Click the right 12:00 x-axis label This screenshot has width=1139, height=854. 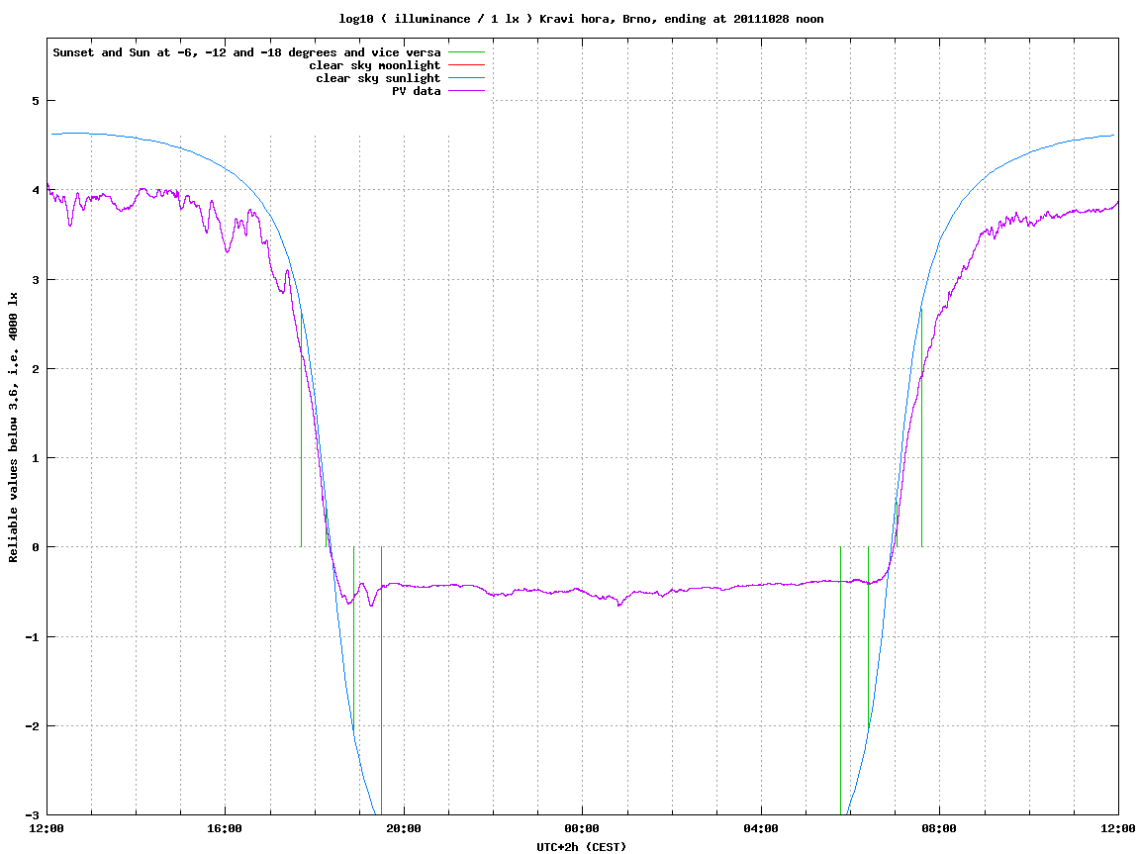pos(1118,828)
